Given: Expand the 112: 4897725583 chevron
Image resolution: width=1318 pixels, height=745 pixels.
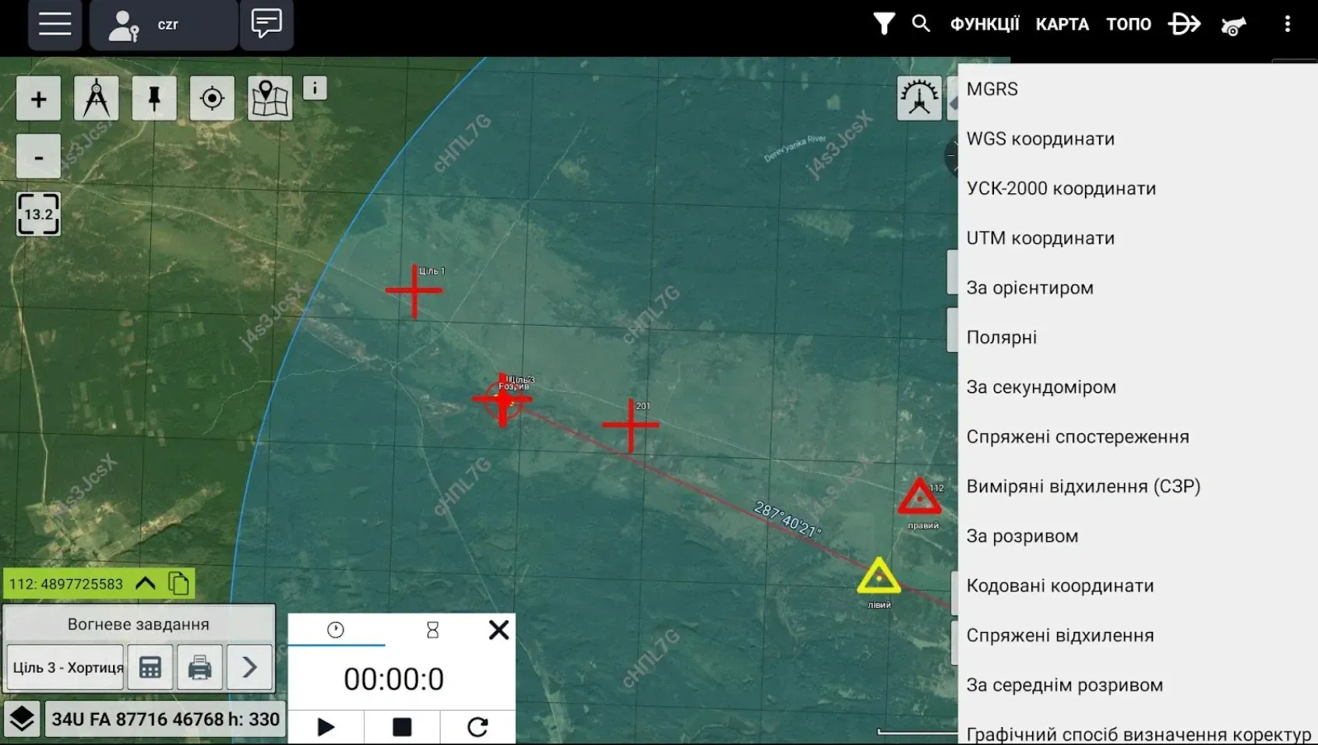Looking at the screenshot, I should 145,583.
